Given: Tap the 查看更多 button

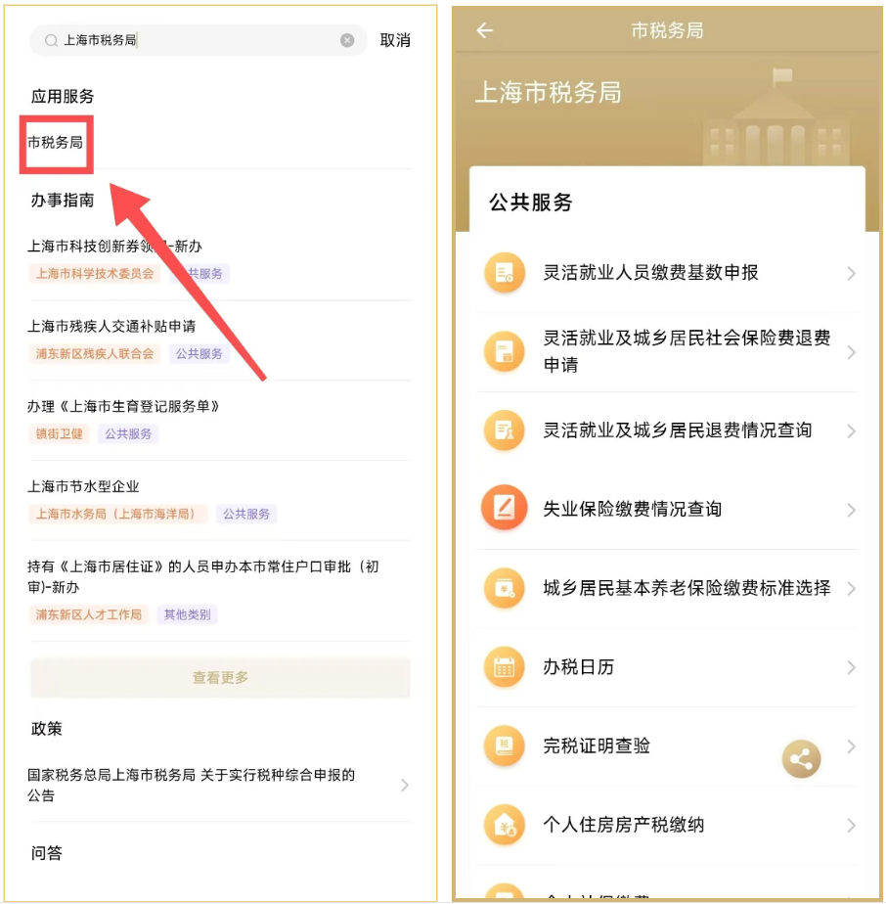Looking at the screenshot, I should [x=220, y=677].
